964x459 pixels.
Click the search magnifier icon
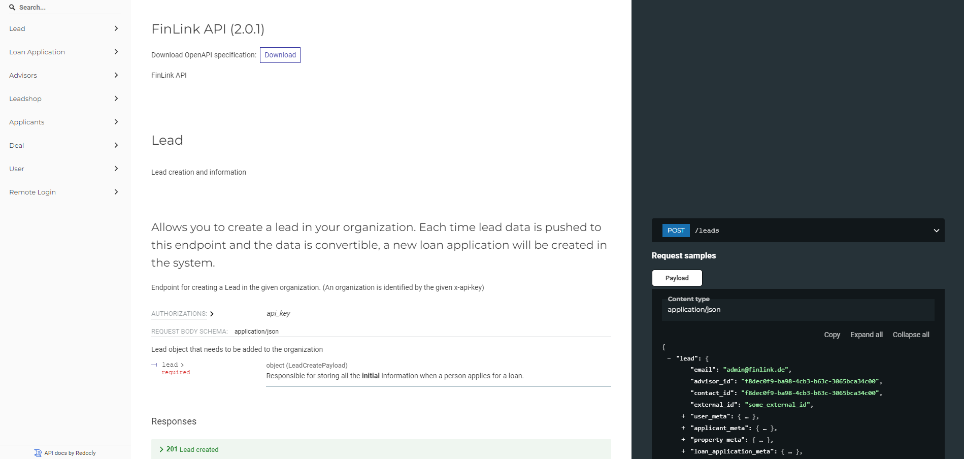click(12, 7)
